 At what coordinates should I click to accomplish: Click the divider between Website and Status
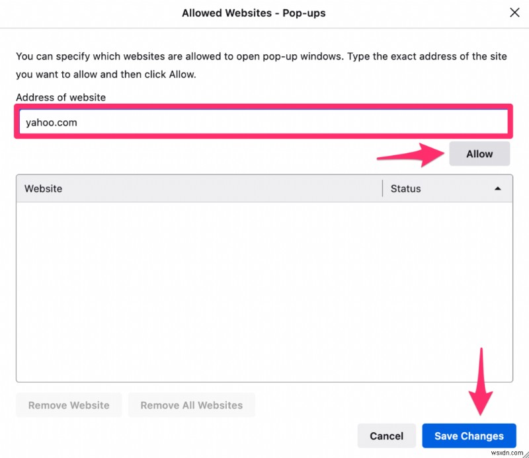382,188
